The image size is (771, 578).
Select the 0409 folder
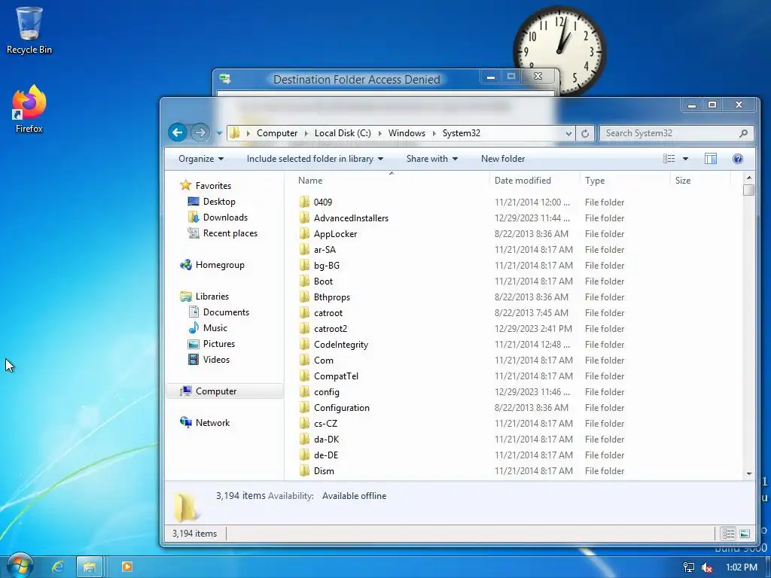pos(315,202)
